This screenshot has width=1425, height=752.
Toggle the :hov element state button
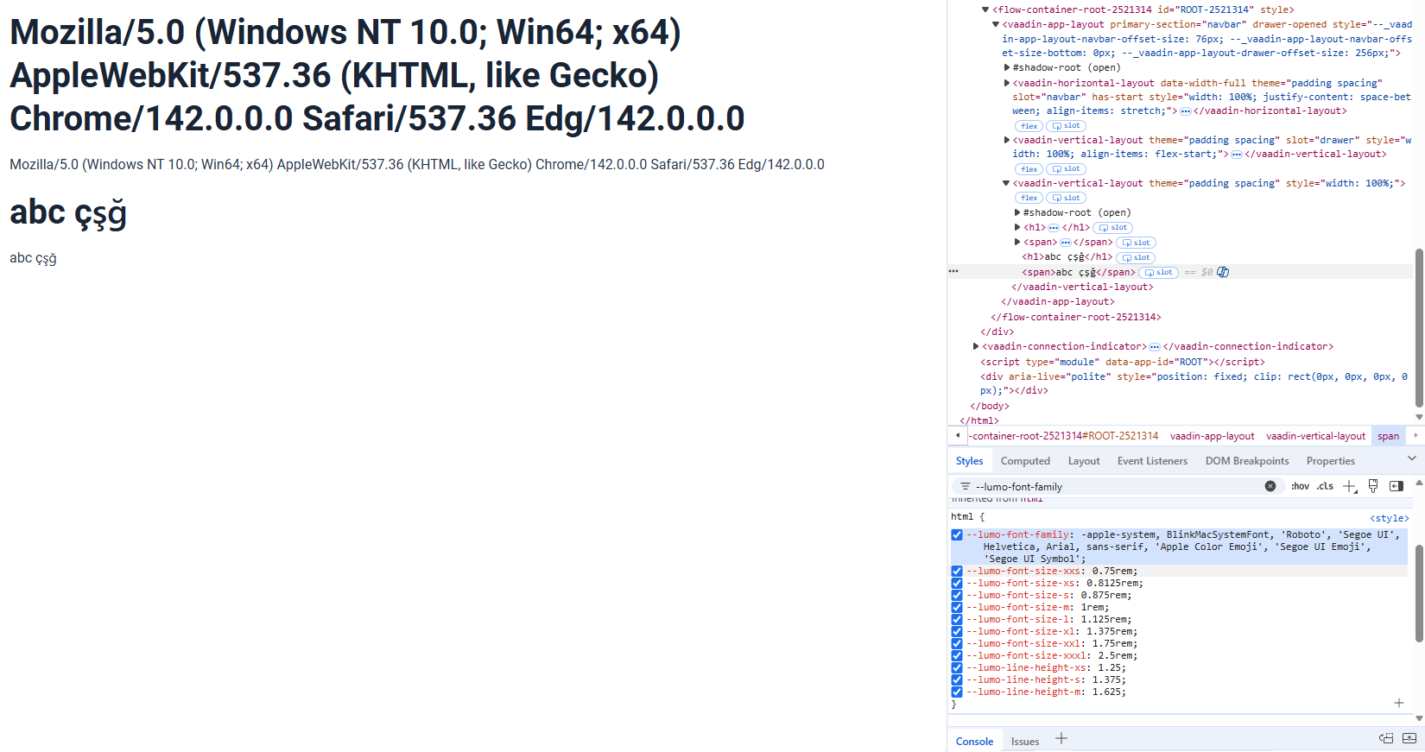tap(1300, 486)
